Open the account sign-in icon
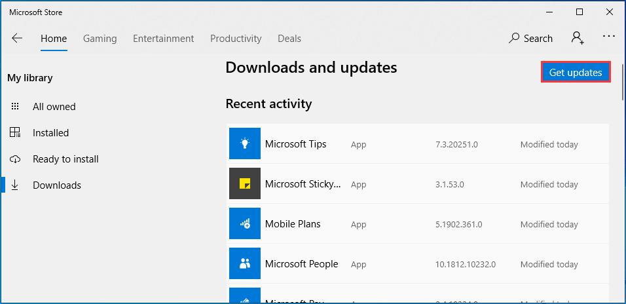The image size is (626, 304). (578, 37)
